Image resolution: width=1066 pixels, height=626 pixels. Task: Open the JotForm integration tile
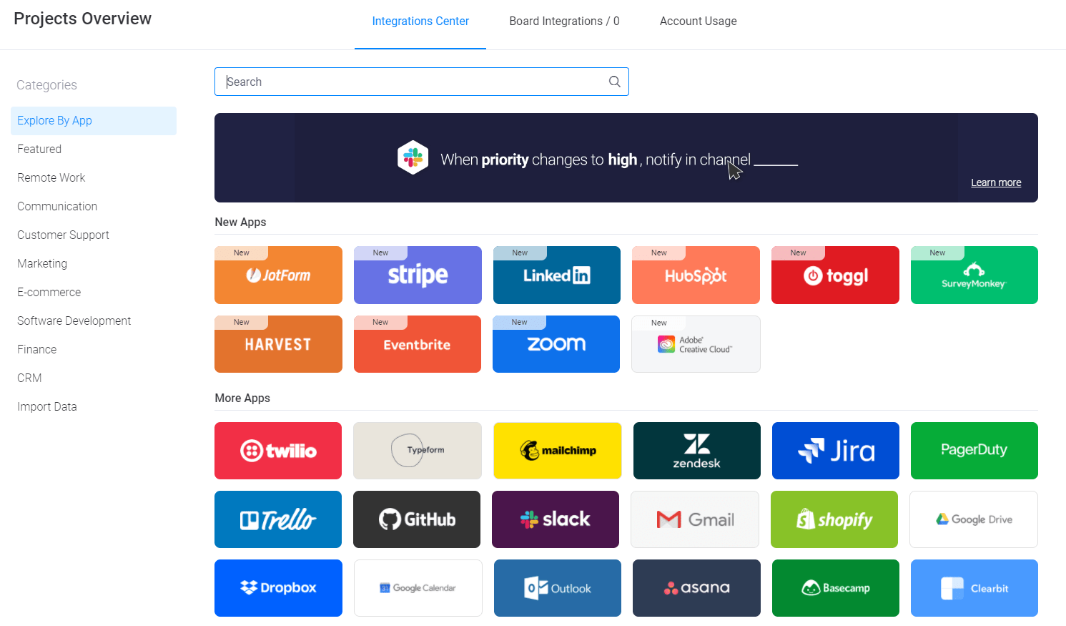pos(278,275)
